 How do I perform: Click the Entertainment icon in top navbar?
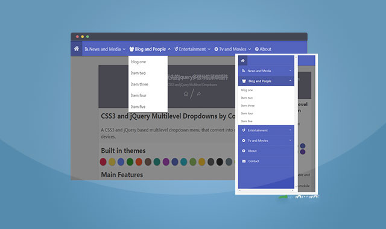tap(176, 49)
